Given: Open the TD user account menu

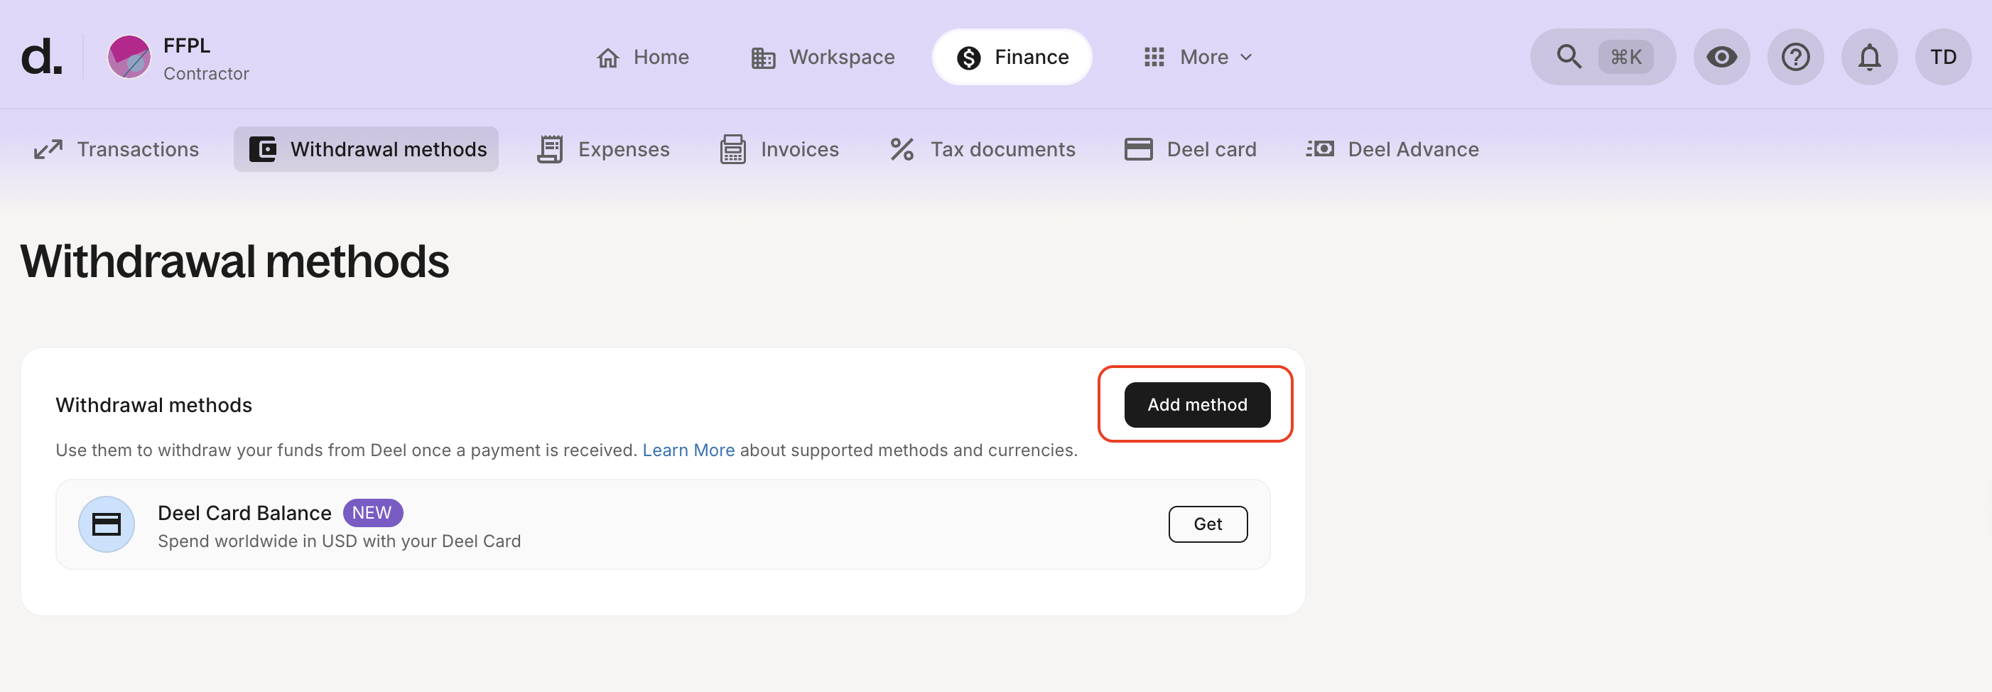Looking at the screenshot, I should [1942, 58].
